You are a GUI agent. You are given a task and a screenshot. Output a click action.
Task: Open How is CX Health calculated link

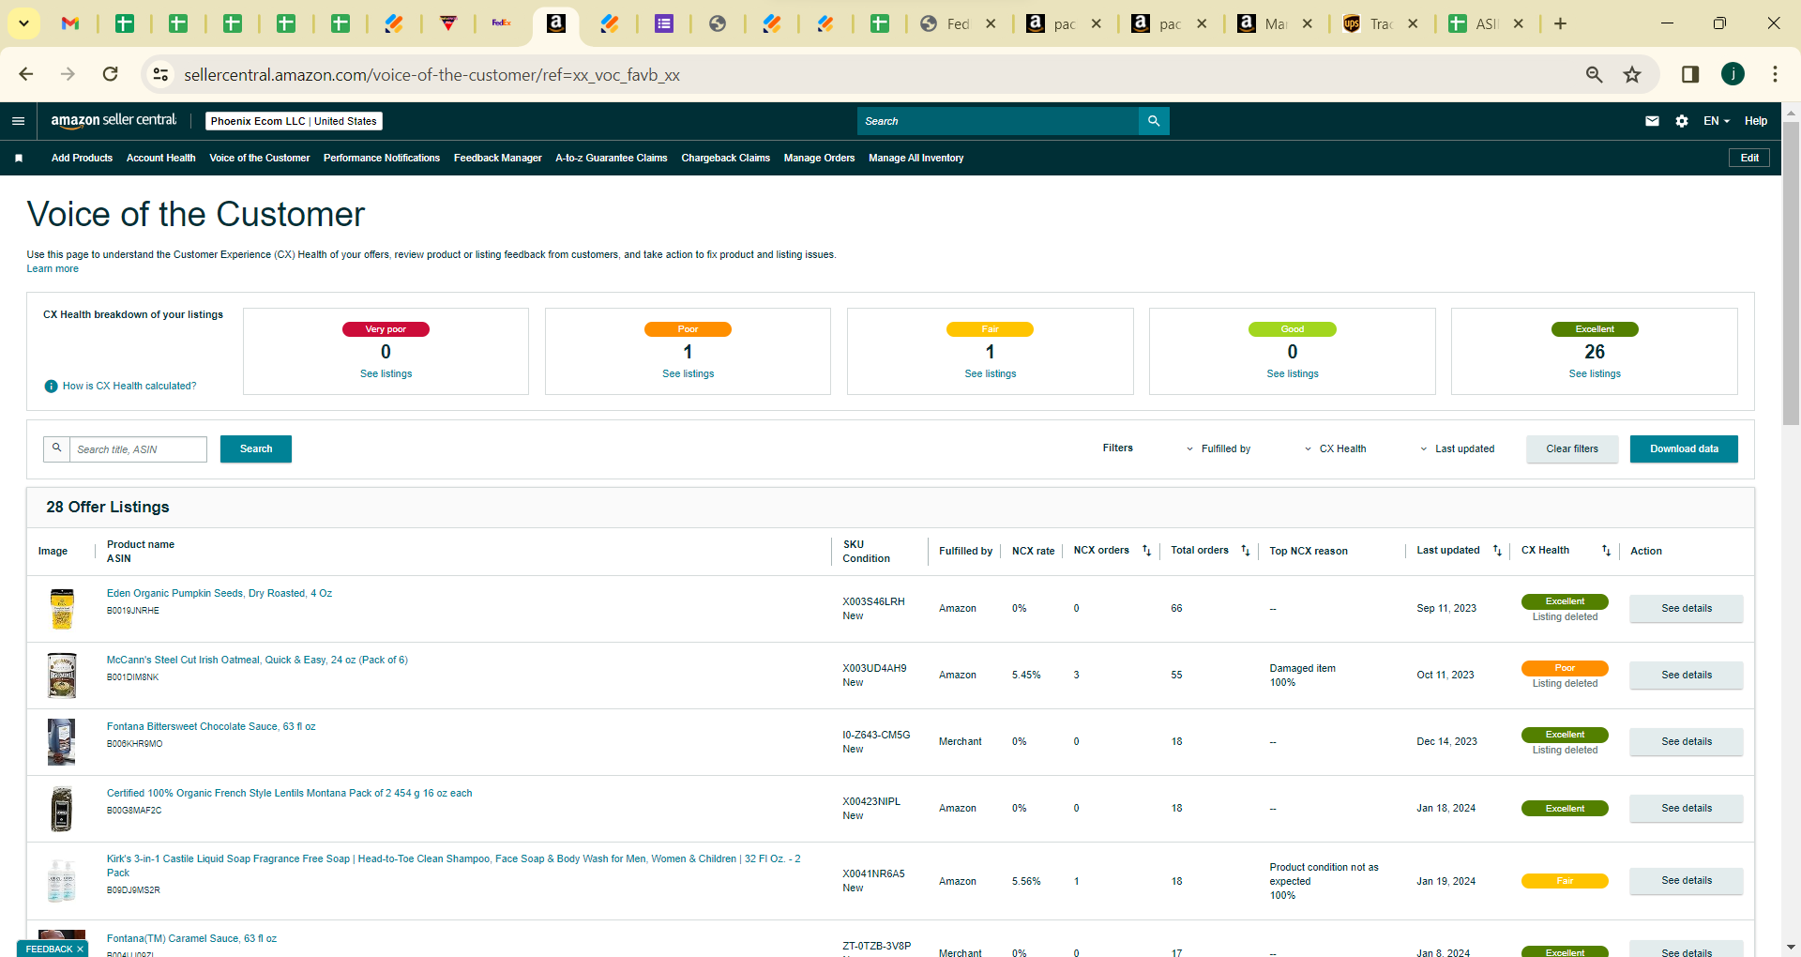coord(129,387)
